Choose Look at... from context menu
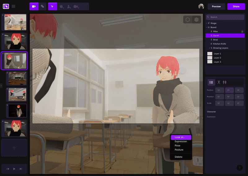This screenshot has width=248, height=176. [x=181, y=137]
